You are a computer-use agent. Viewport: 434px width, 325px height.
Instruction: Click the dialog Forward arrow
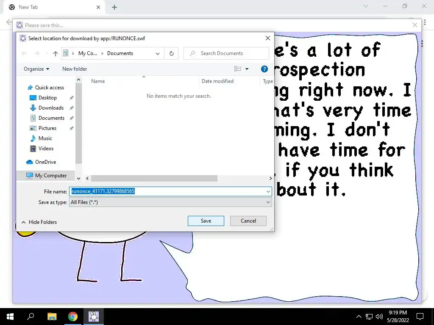pos(36,53)
